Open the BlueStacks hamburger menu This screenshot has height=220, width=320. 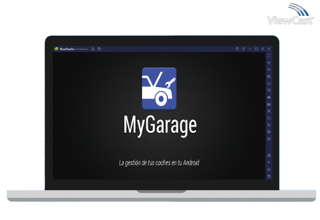(243, 49)
